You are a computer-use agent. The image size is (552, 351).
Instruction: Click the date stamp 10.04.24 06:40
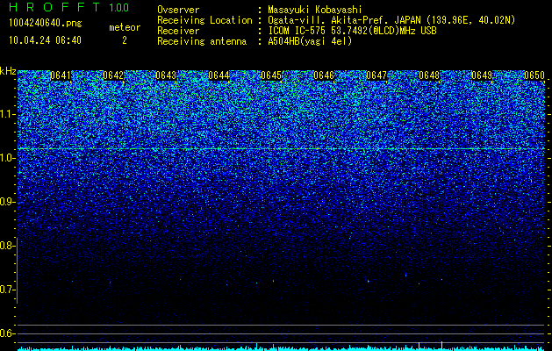(45, 40)
